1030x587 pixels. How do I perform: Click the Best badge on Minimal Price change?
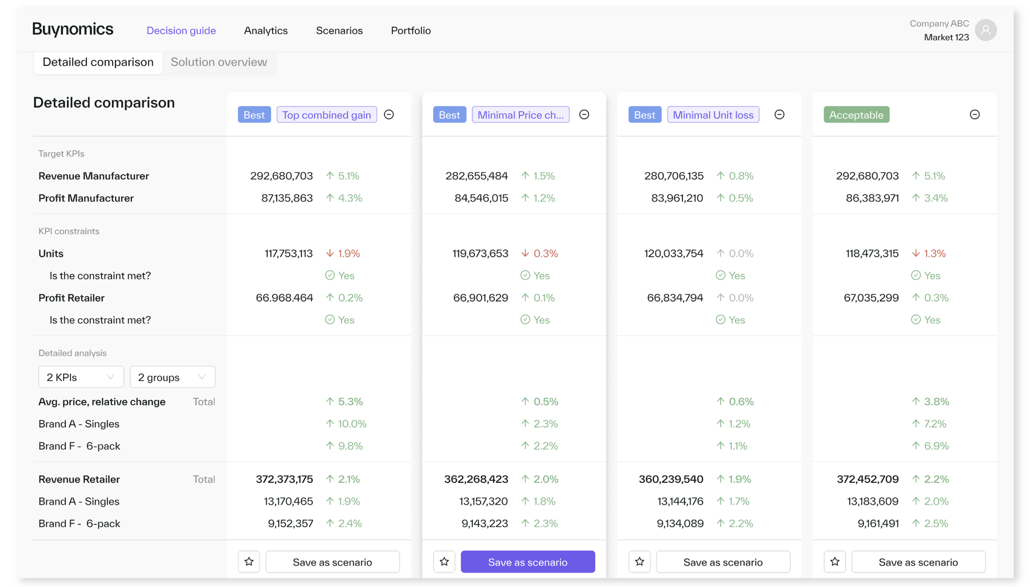pos(449,115)
